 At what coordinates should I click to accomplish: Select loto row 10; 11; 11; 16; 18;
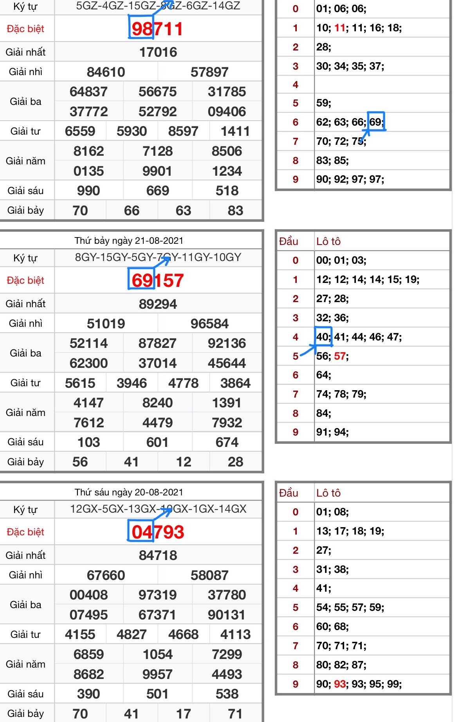pos(359,28)
